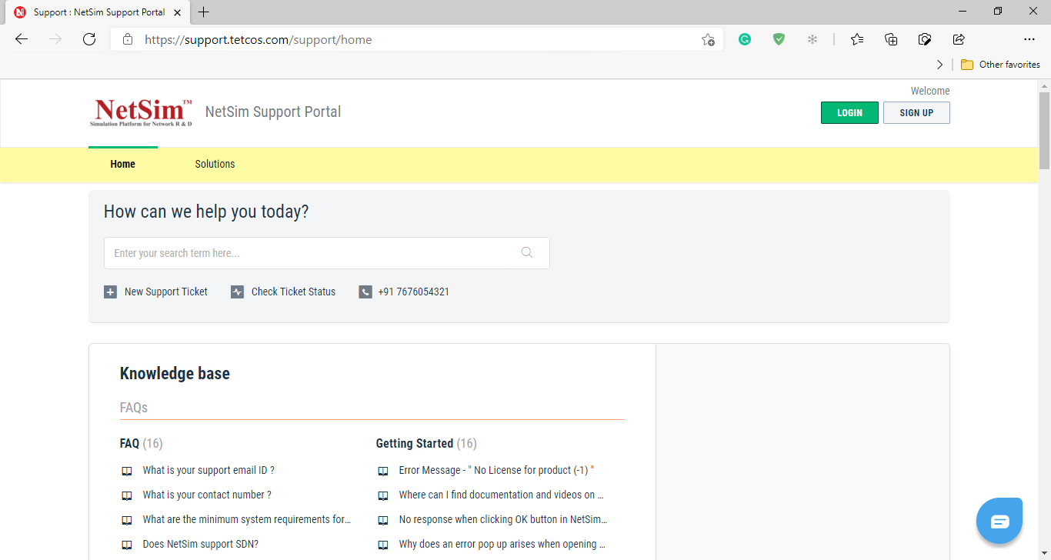The height and width of the screenshot is (560, 1051).
Task: Click the phone icon beside the number
Action: tap(365, 292)
